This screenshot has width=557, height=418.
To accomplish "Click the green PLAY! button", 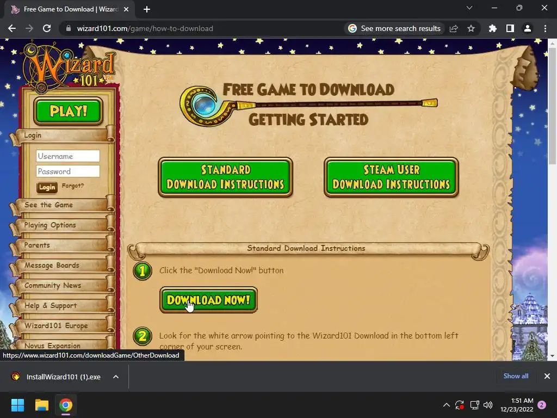I will pos(68,111).
